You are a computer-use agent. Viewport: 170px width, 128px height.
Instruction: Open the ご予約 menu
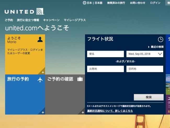click(9, 20)
